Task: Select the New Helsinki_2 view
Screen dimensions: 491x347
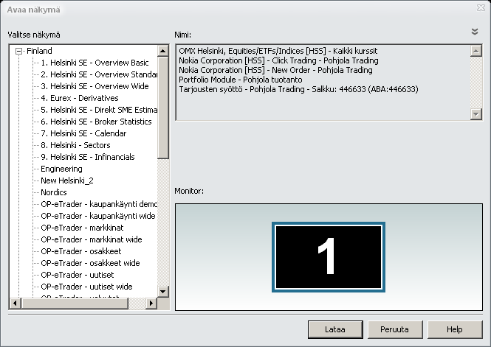Action: (67, 180)
